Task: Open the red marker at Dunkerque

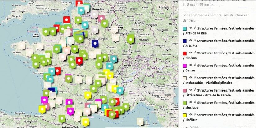Action: click(79, 3)
